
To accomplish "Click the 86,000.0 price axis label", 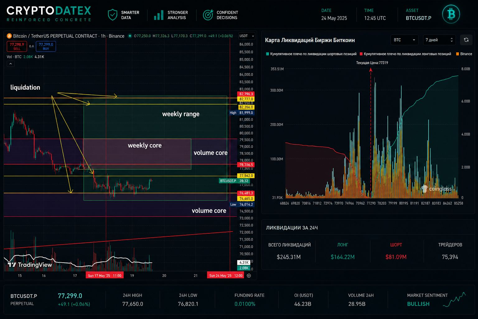I will coord(246,44).
